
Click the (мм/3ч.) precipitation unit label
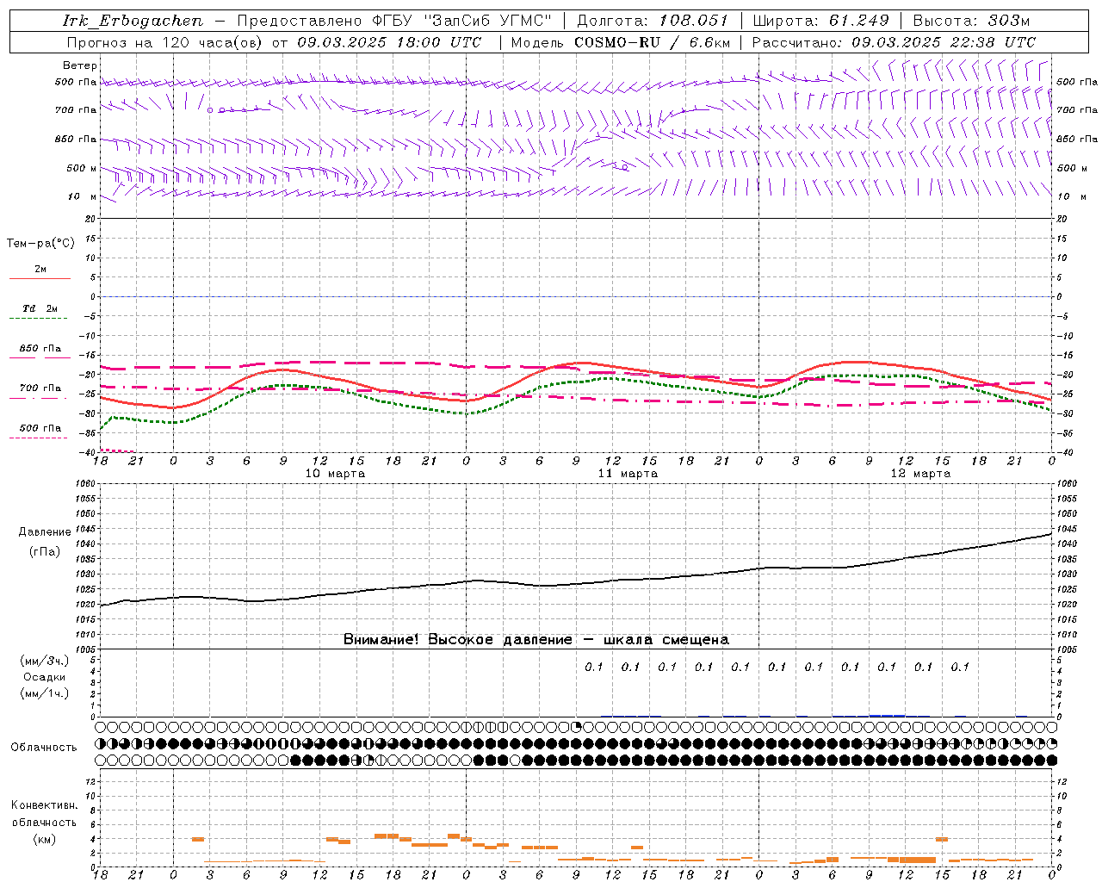45,661
